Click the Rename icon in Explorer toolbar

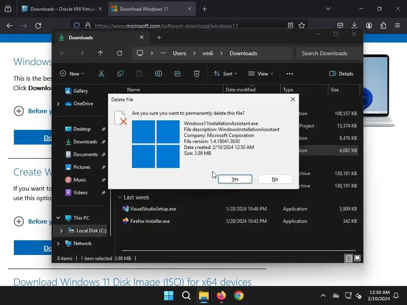click(x=158, y=73)
